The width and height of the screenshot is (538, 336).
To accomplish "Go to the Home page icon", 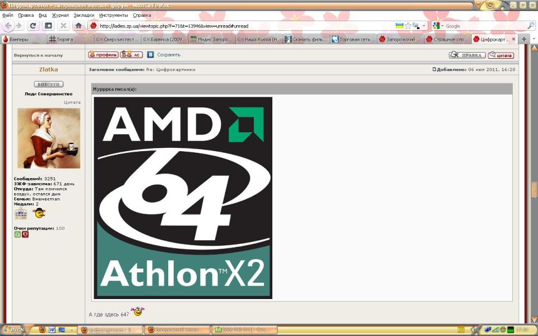I will tap(78, 26).
